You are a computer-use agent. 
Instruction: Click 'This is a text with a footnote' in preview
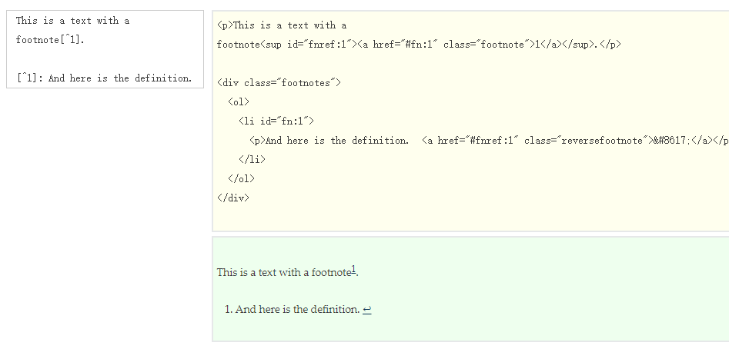click(x=283, y=272)
